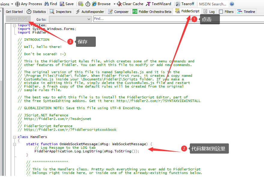Image resolution: width=264 pixels, height=177 pixels.
Task: Show the Timeline tab
Action: (246, 12)
